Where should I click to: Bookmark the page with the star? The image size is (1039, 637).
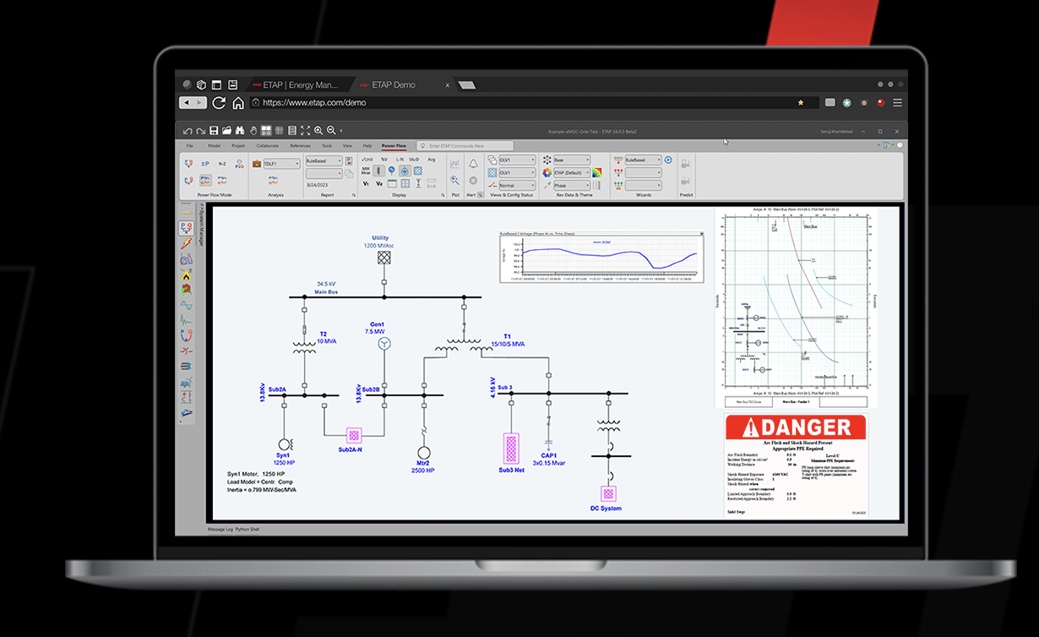click(x=801, y=102)
